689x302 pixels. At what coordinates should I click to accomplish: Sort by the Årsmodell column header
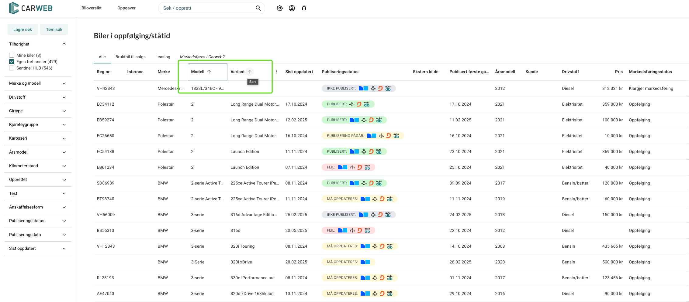[x=505, y=72]
